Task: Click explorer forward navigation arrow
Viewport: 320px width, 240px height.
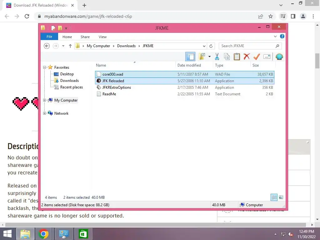Action: 56,46
